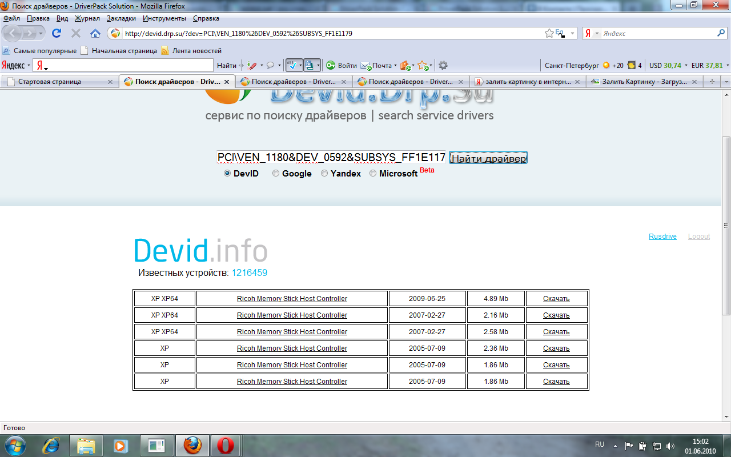The width and height of the screenshot is (731, 457).
Task: Click the Yandex Bar highlighter pencil icon
Action: [x=252, y=66]
